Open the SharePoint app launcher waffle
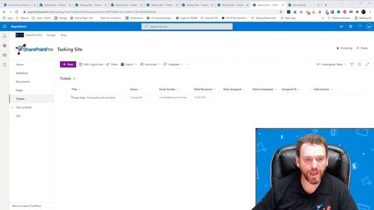374x210 pixels. [5, 26]
